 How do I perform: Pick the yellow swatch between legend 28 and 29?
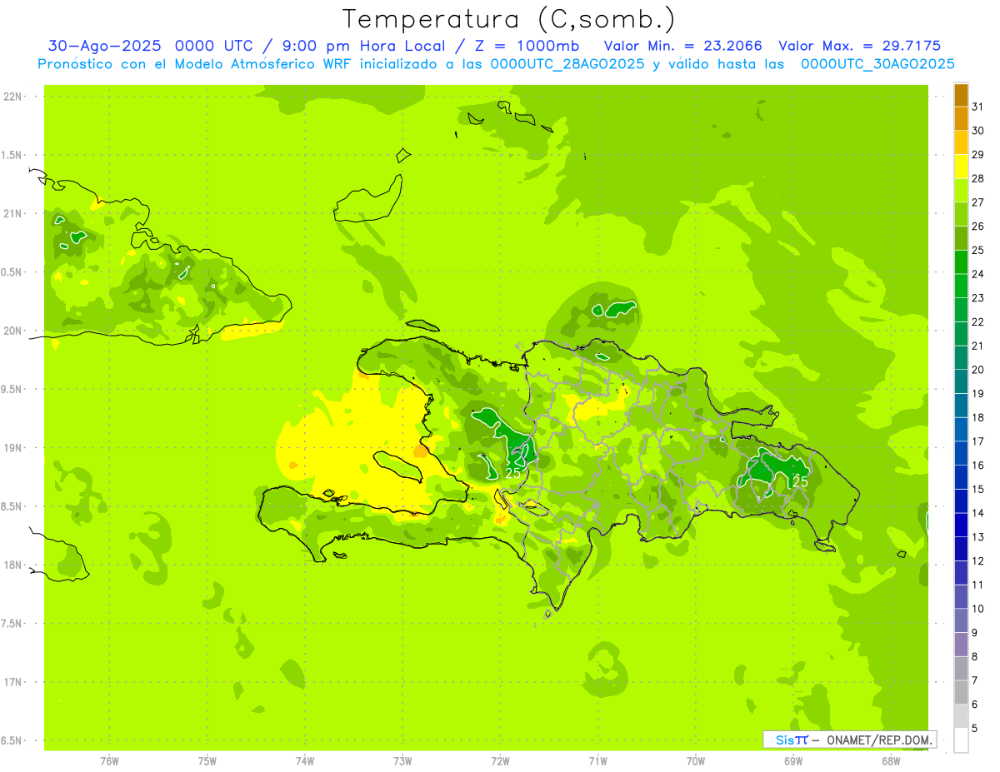pyautogui.click(x=961, y=167)
